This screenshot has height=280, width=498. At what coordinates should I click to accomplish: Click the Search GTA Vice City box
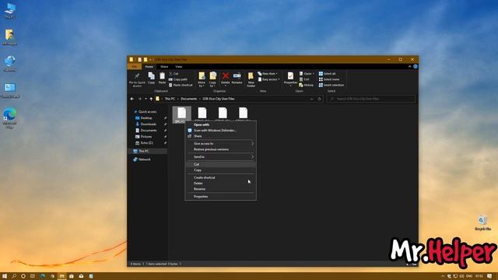(x=371, y=99)
